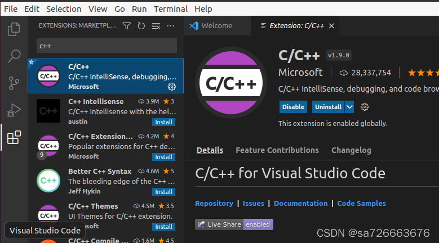Click the C/C++ for Visual Studio Code heading

coord(290,173)
